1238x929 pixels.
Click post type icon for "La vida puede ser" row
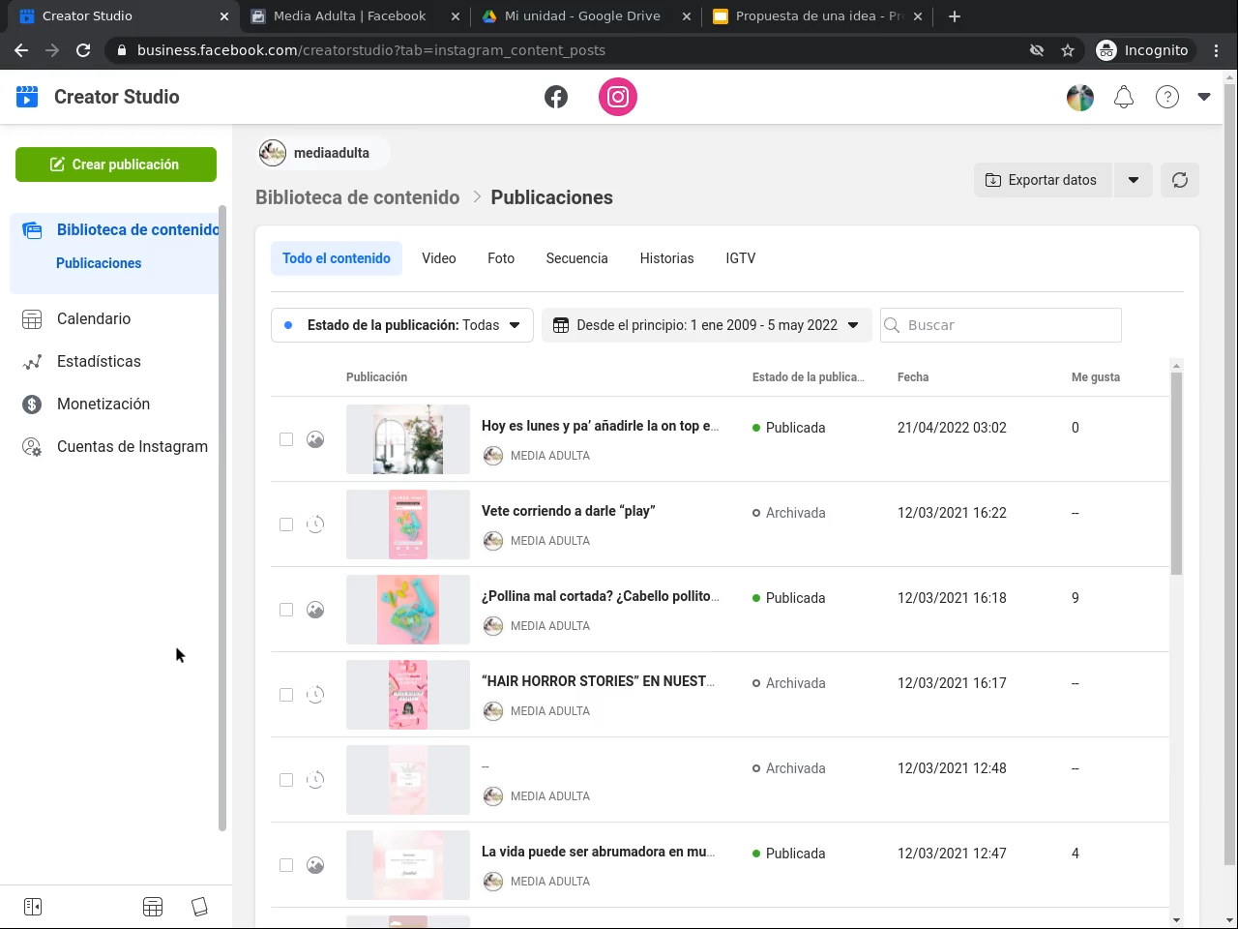(x=315, y=865)
